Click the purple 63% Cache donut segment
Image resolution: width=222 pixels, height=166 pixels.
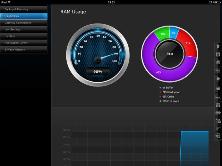[x=159, y=72]
